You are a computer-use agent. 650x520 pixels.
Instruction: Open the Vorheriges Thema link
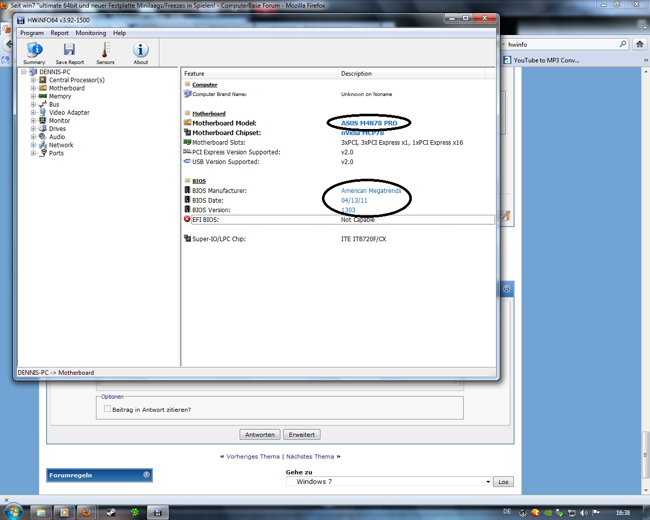click(x=253, y=457)
